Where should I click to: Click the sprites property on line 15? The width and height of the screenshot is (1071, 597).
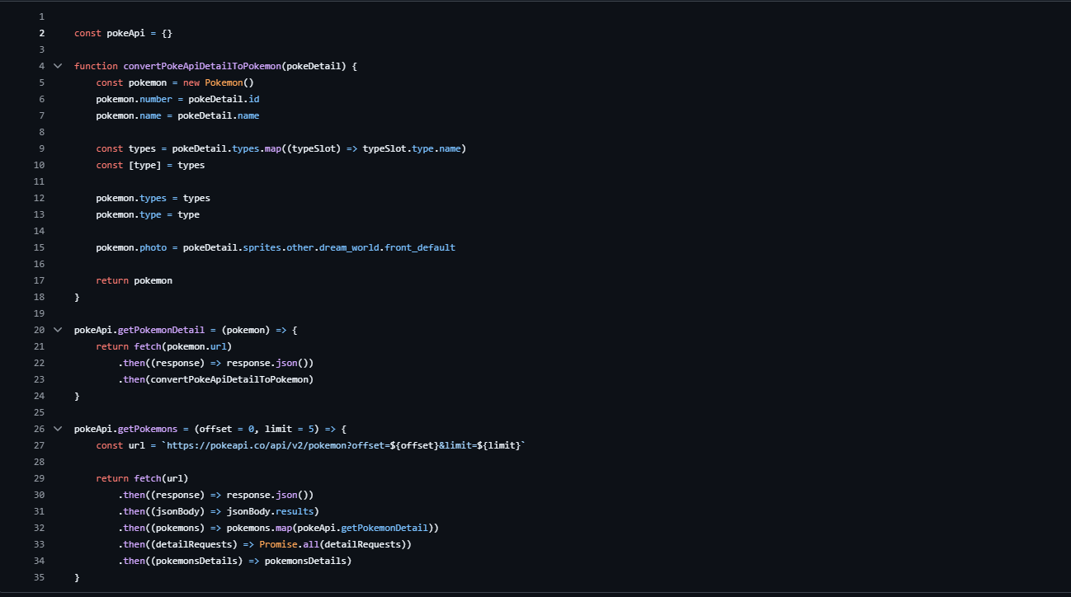tap(262, 247)
